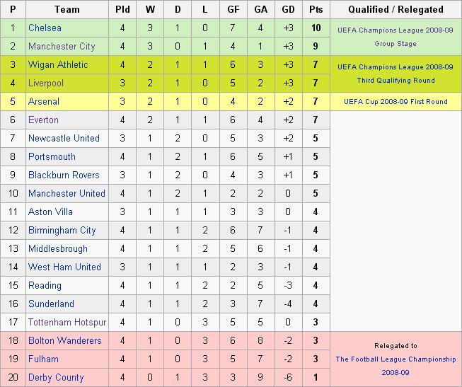Select the Arsenal link
This screenshot has width=462, height=387.
(x=44, y=101)
